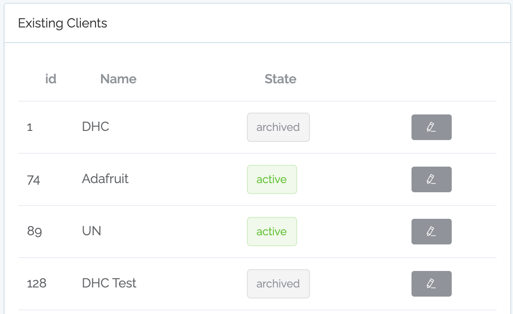Click the id 128 cell

pos(37,283)
